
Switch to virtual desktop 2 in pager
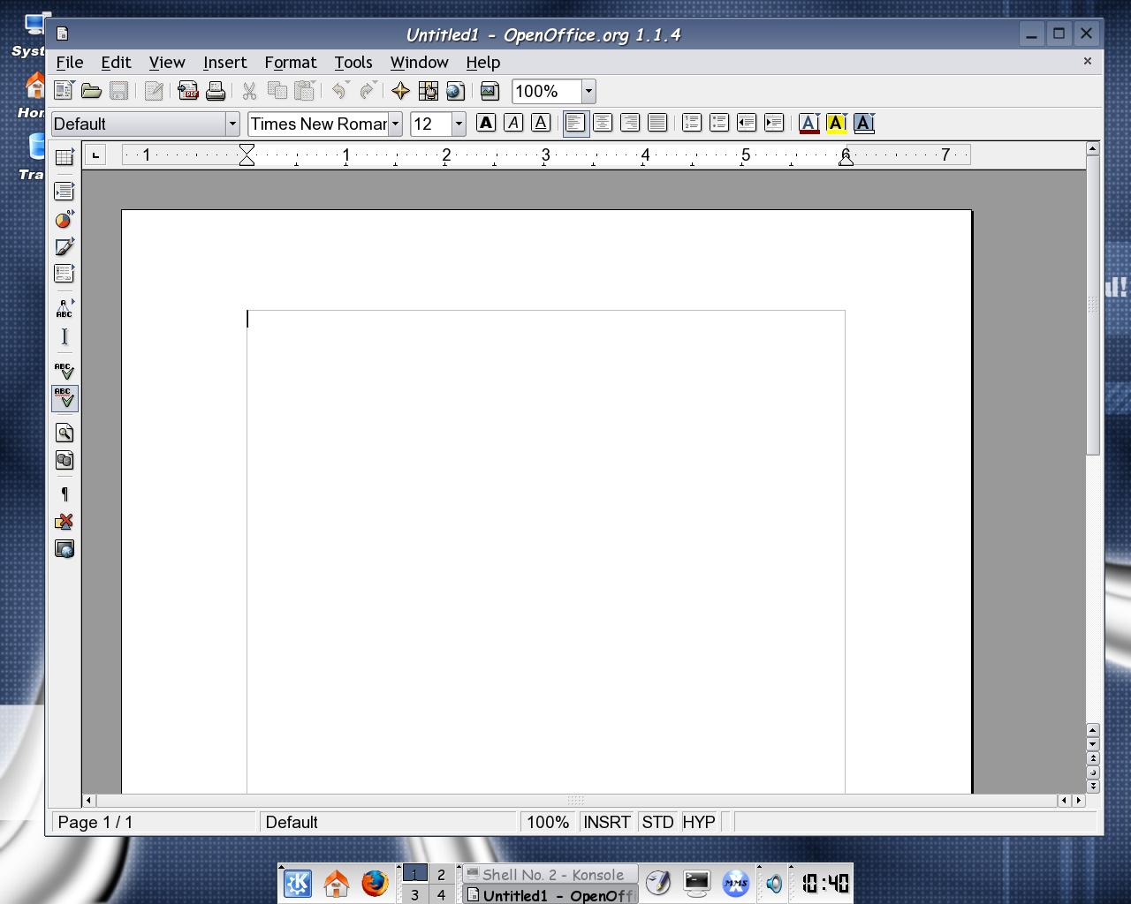(x=441, y=875)
